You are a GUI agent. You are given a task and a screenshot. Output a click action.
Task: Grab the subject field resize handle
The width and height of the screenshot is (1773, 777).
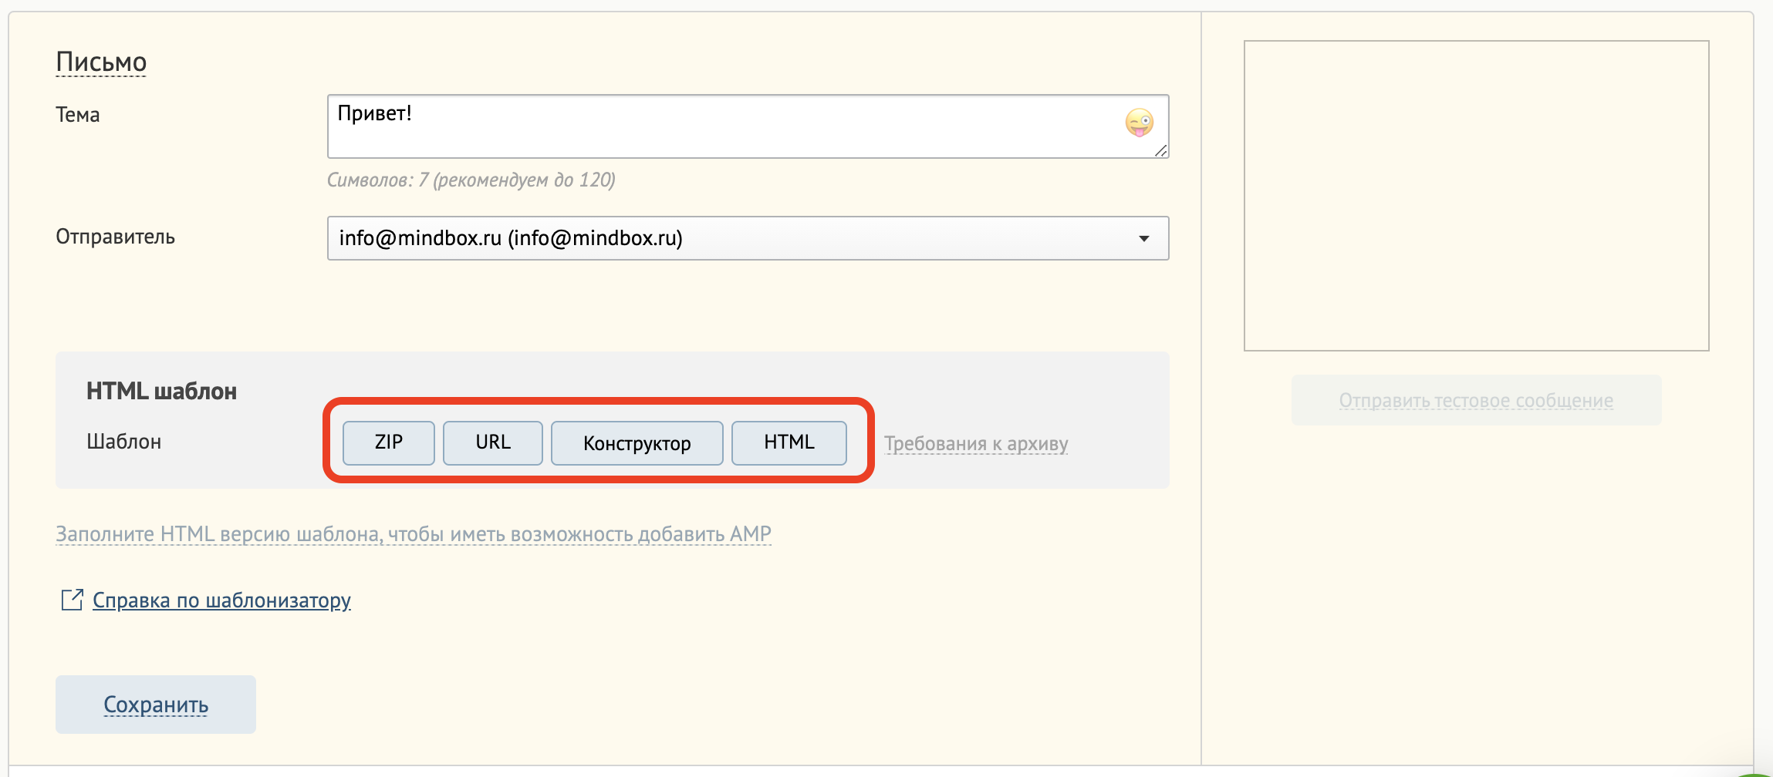(x=1160, y=150)
